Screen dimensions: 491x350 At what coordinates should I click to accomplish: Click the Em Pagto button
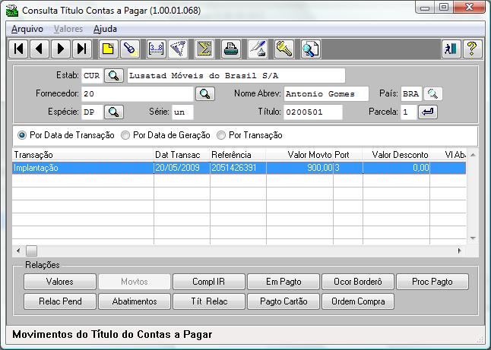pyautogui.click(x=284, y=282)
